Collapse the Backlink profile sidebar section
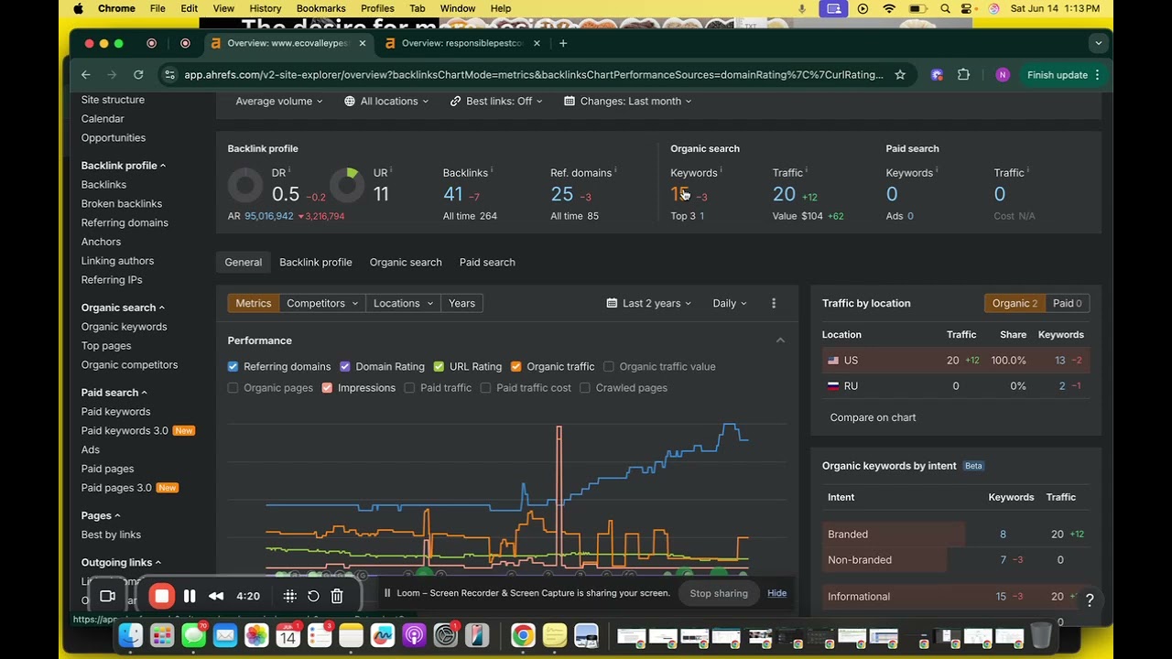Image resolution: width=1172 pixels, height=659 pixels. pyautogui.click(x=124, y=166)
